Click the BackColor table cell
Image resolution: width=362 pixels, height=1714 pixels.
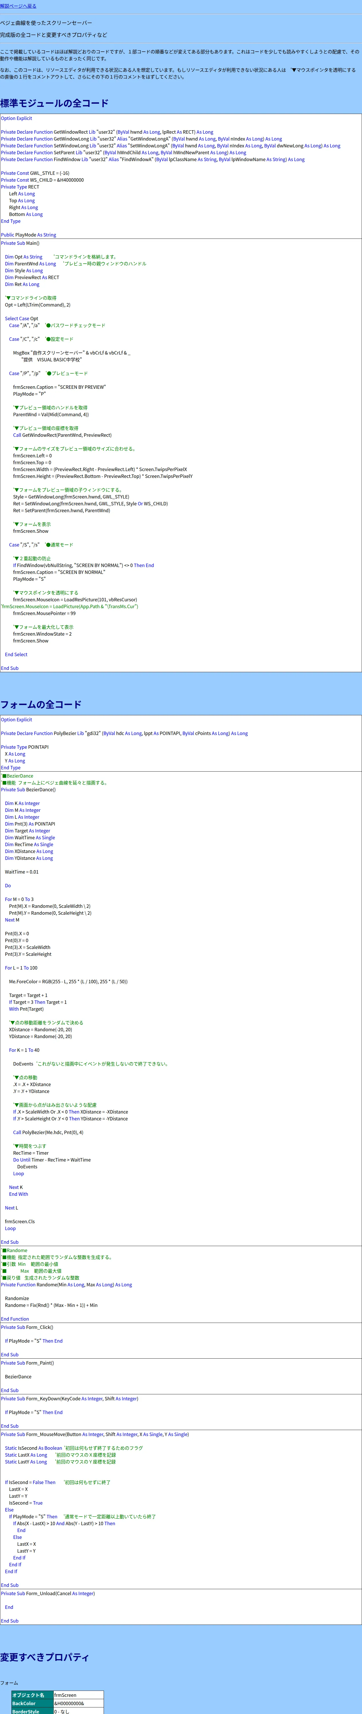click(32, 1703)
